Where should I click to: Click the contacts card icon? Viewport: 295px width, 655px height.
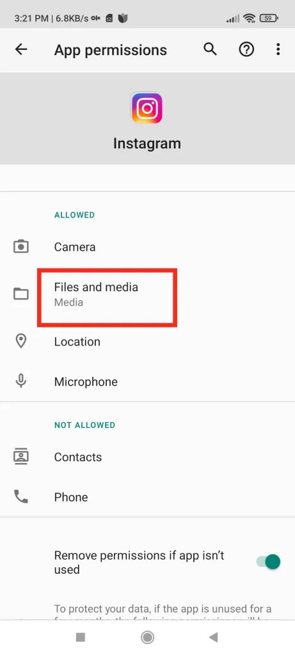(x=21, y=457)
